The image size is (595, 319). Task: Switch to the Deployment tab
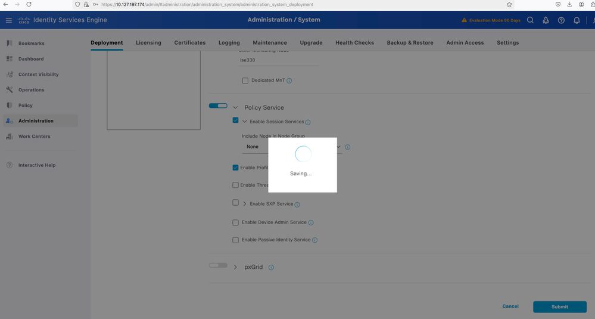point(107,42)
